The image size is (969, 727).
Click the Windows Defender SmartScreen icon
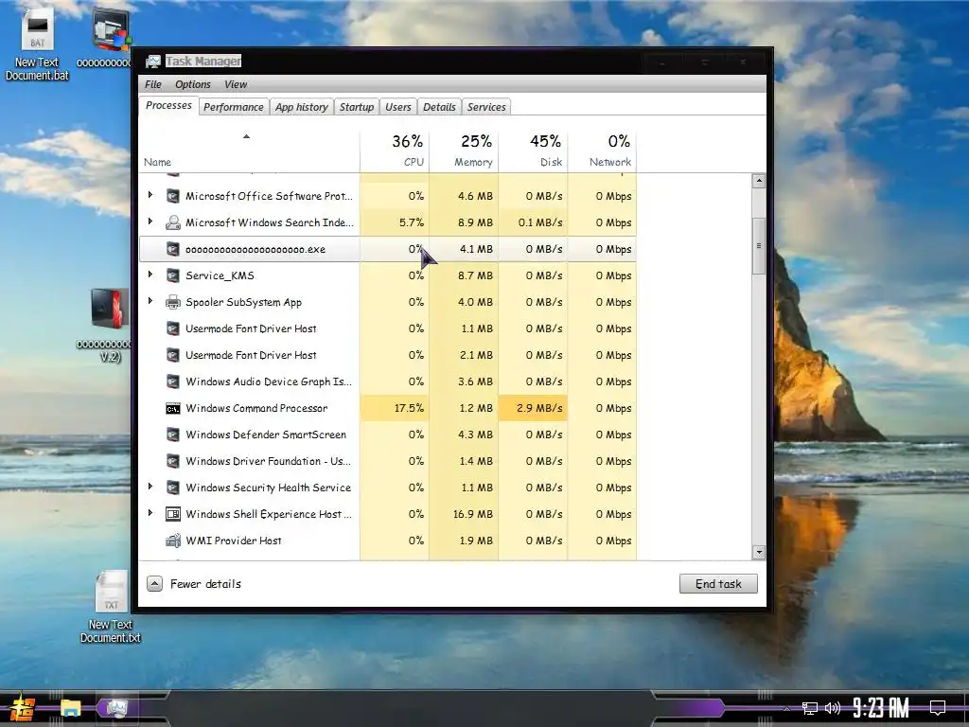[173, 434]
